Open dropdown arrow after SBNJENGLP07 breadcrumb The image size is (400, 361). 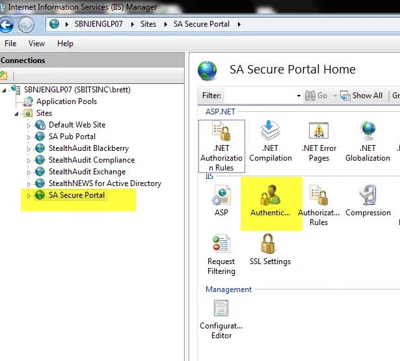pyautogui.click(x=133, y=25)
